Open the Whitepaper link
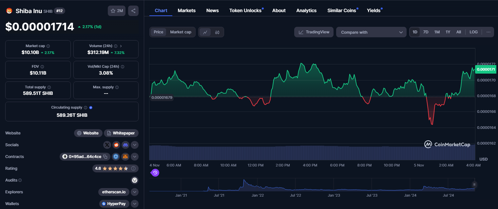 (121, 133)
